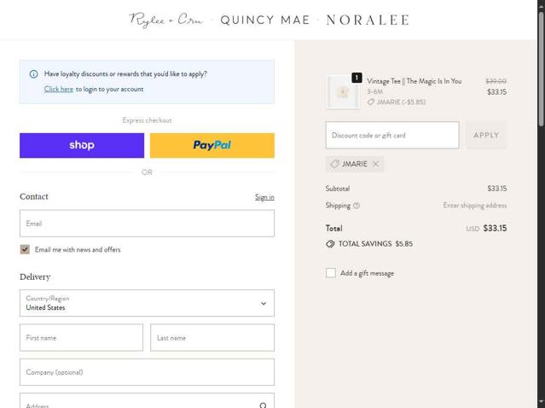Image resolution: width=545 pixels, height=408 pixels.
Task: Open the Country/Region dropdown
Action: tap(147, 303)
